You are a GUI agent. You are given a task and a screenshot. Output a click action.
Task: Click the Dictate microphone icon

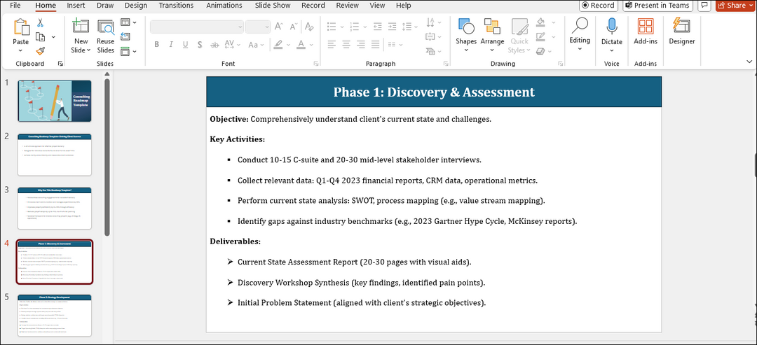[612, 27]
